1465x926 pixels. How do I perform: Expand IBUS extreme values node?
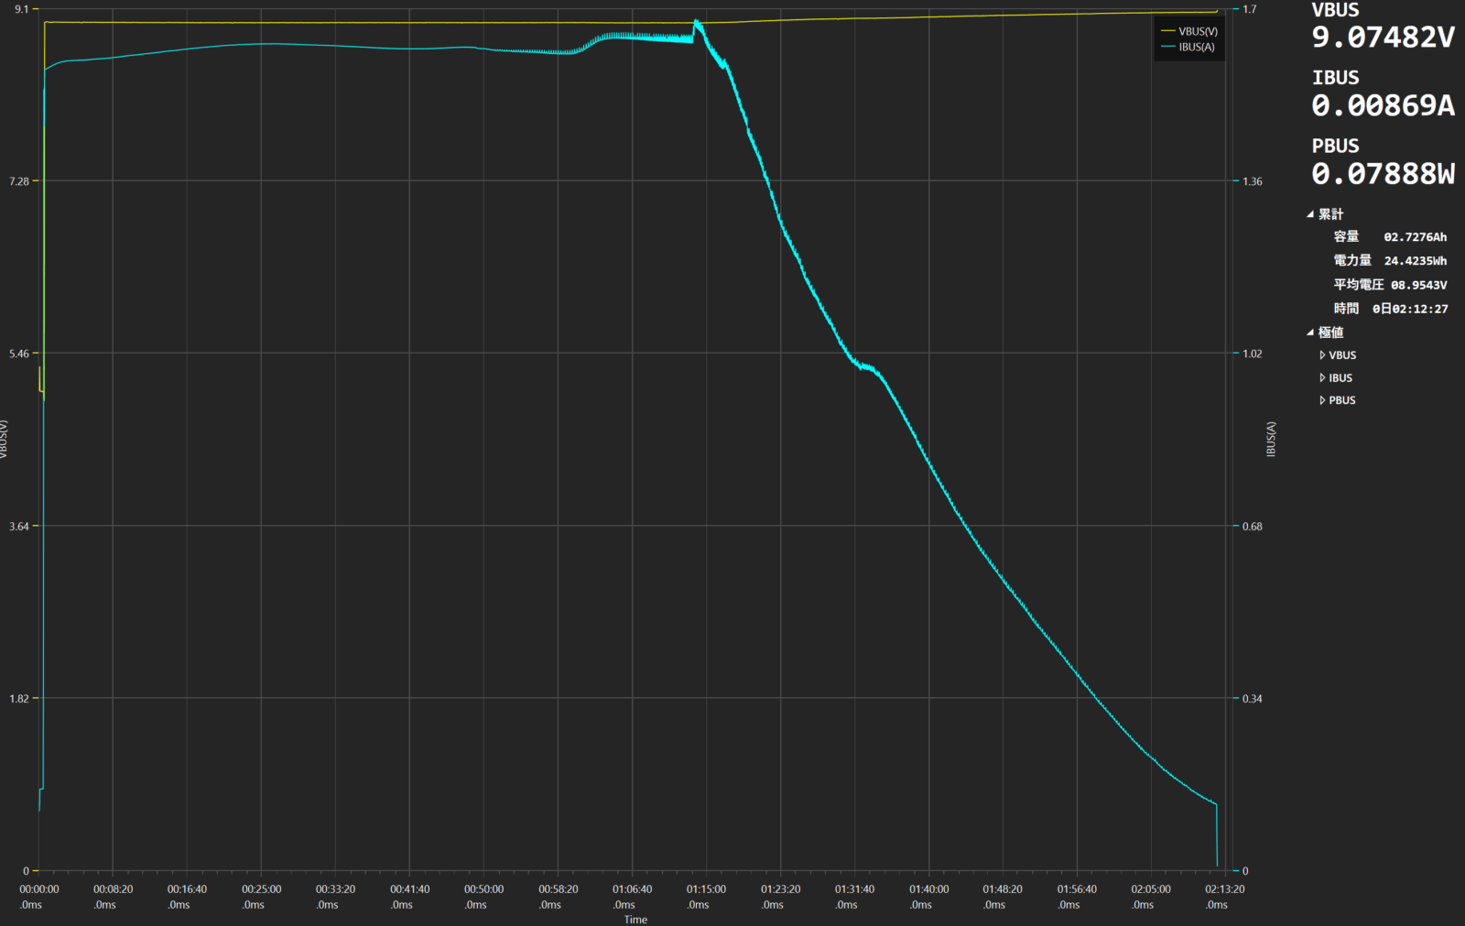click(x=1322, y=378)
